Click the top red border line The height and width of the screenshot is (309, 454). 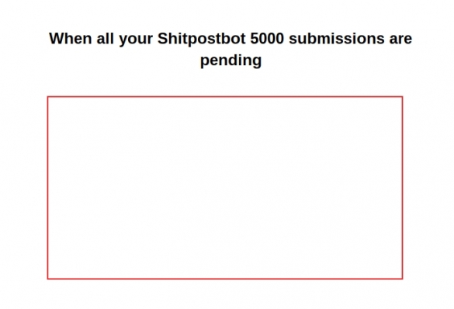(225, 97)
